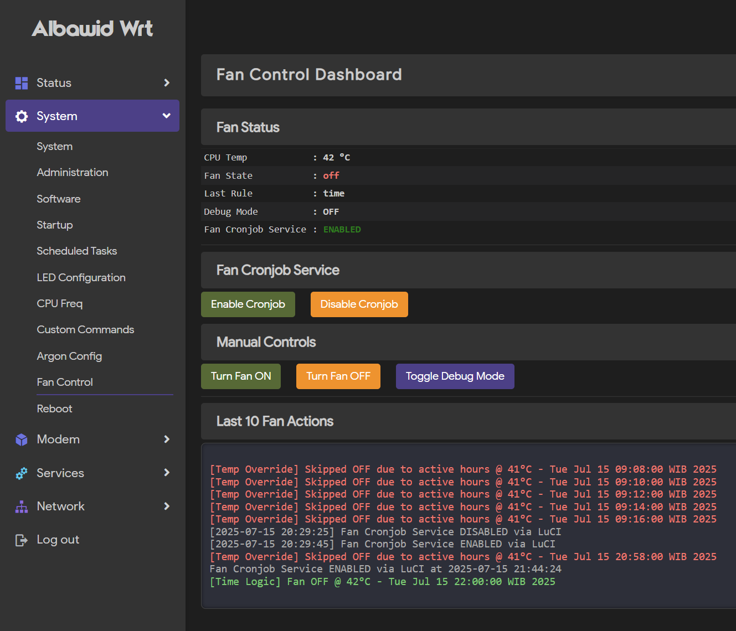Screen dimensions: 736x631
Task: Select the Reboot entry in sidebar
Action: (54, 409)
